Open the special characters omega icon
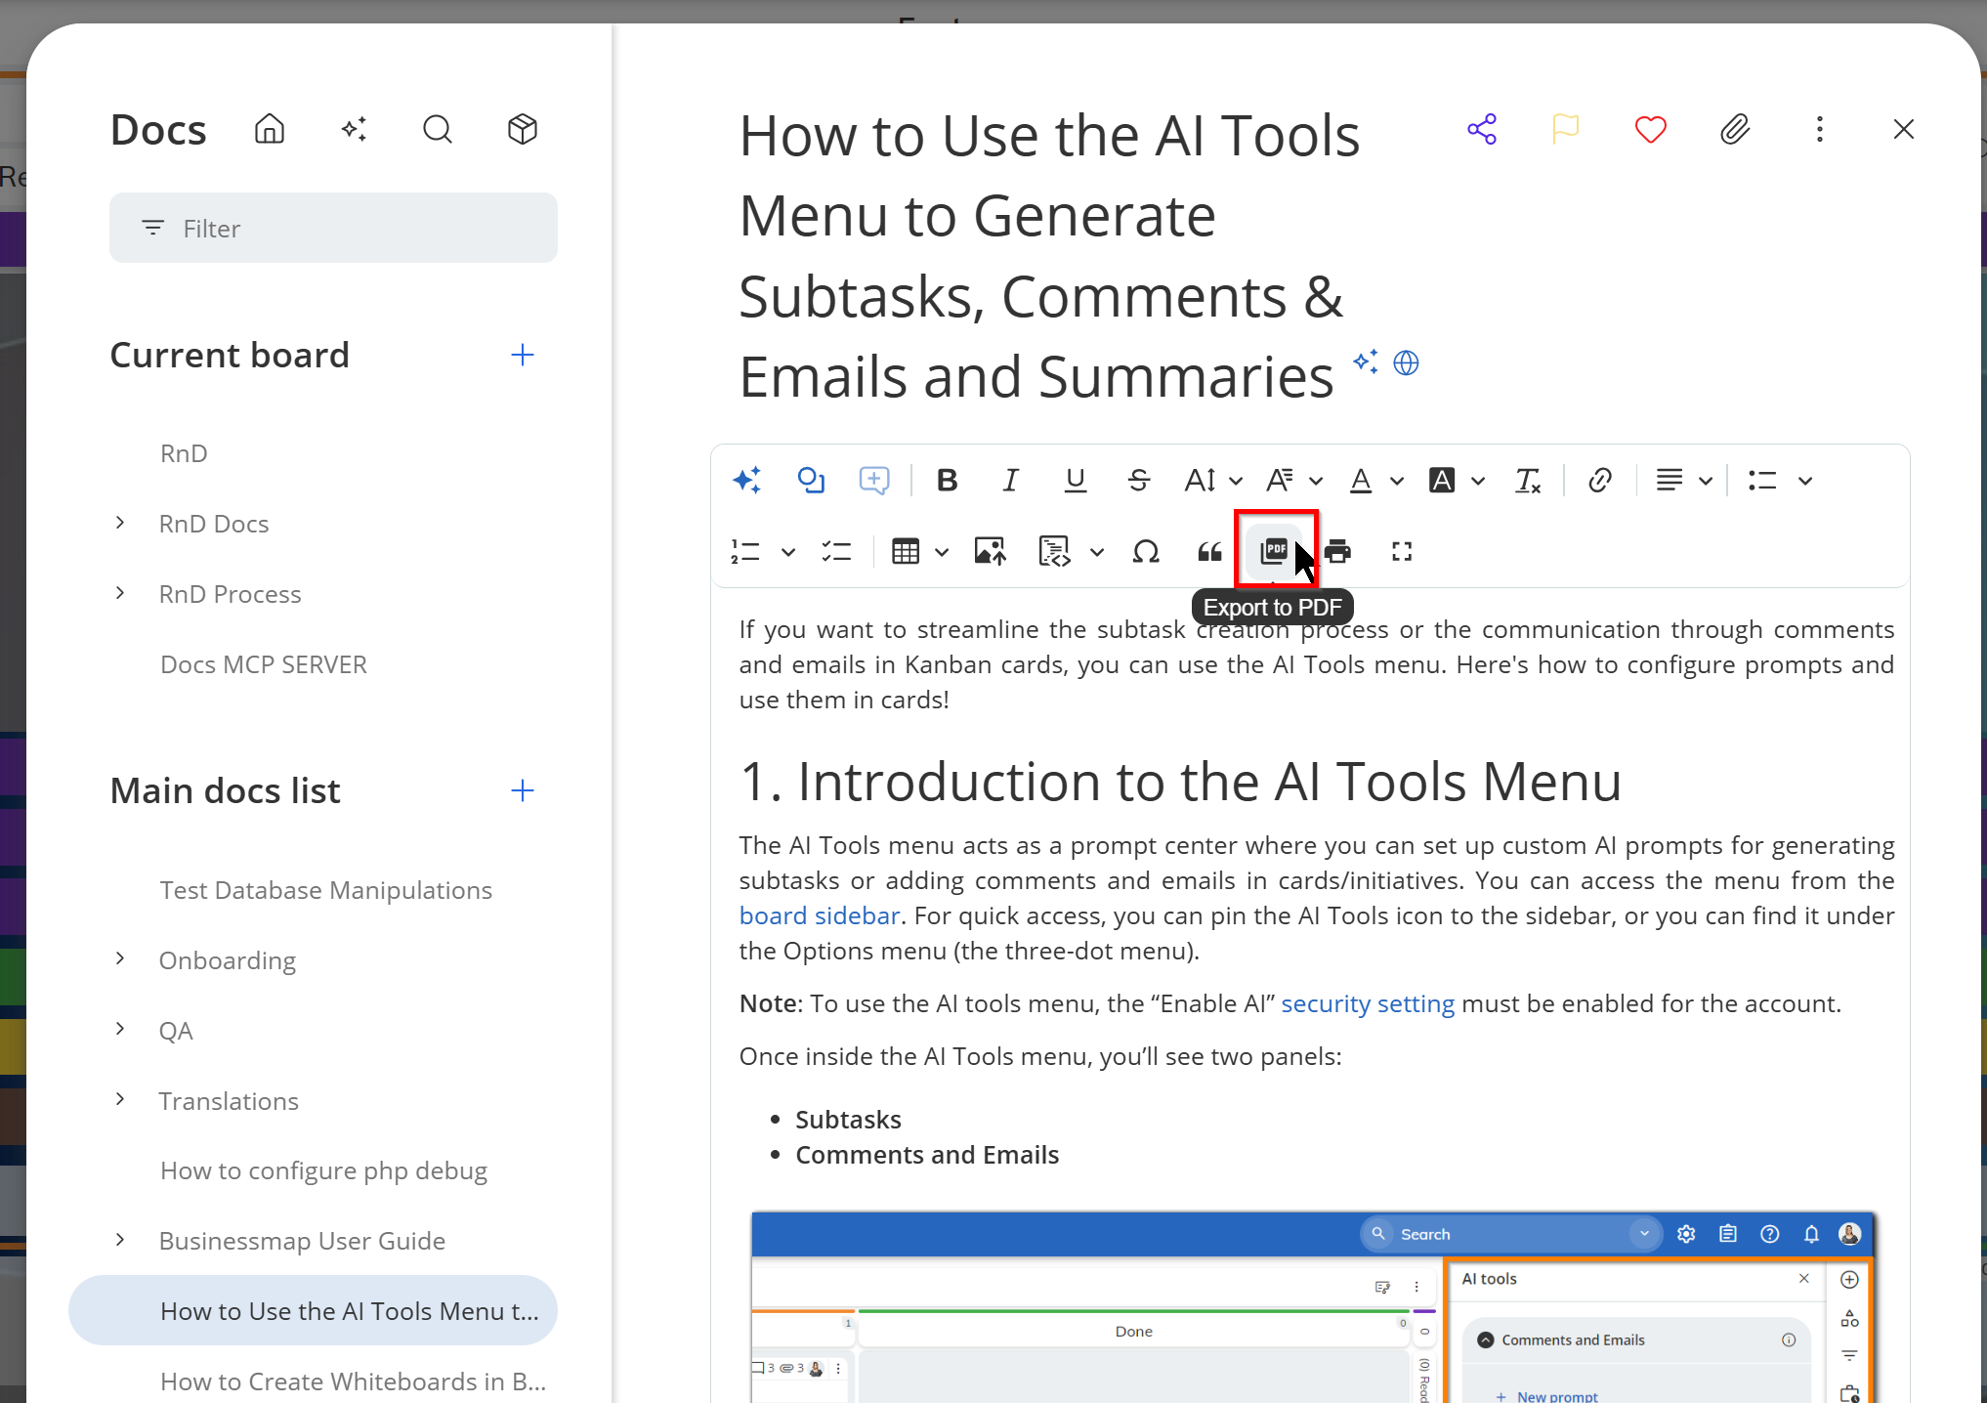 click(1145, 551)
